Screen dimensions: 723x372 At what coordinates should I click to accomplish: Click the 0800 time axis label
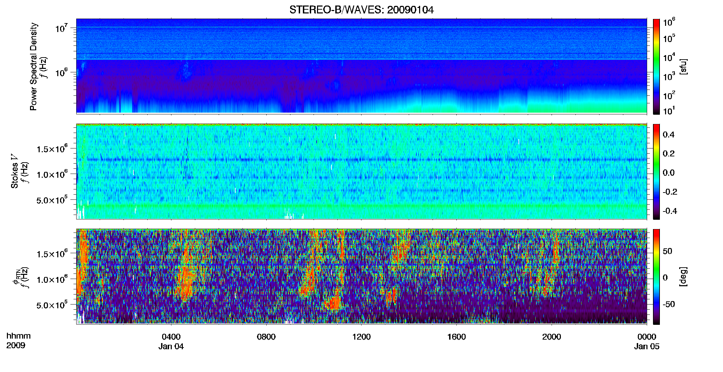[266, 337]
